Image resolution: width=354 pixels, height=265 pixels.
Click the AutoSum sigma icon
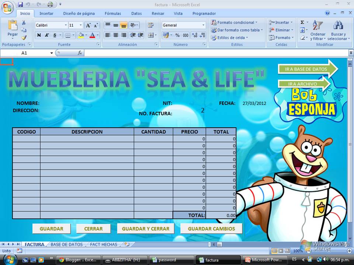point(302,22)
